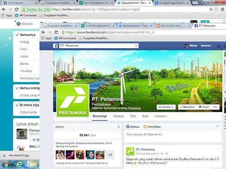Click the Facebook logo icon in blue bar
Image resolution: width=226 pixels, height=169 pixels.
[x=55, y=46]
